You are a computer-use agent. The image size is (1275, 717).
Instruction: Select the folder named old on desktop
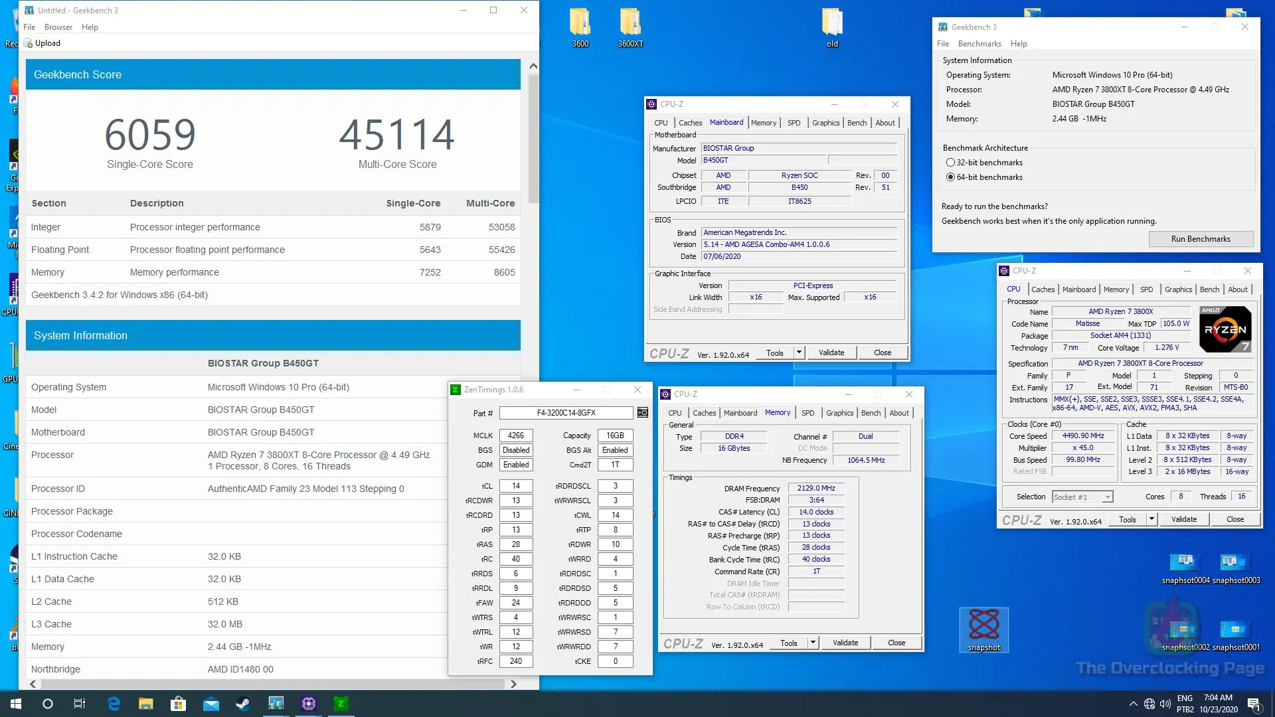(832, 28)
